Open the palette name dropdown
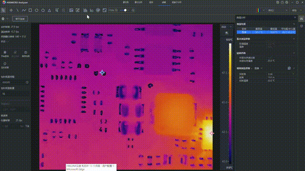Viewport: 305px width, 171px height. [x=277, y=10]
